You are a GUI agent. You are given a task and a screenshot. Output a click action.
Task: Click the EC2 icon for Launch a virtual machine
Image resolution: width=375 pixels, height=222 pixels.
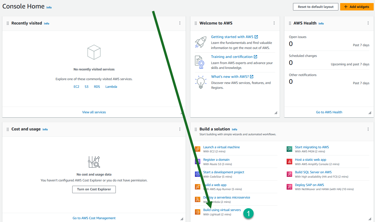pos(198,149)
